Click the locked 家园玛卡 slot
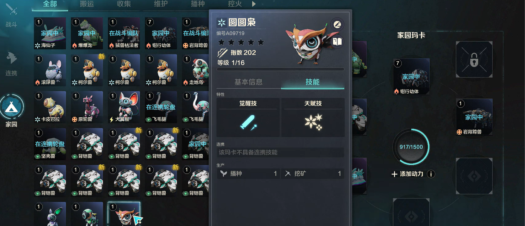 [474, 59]
